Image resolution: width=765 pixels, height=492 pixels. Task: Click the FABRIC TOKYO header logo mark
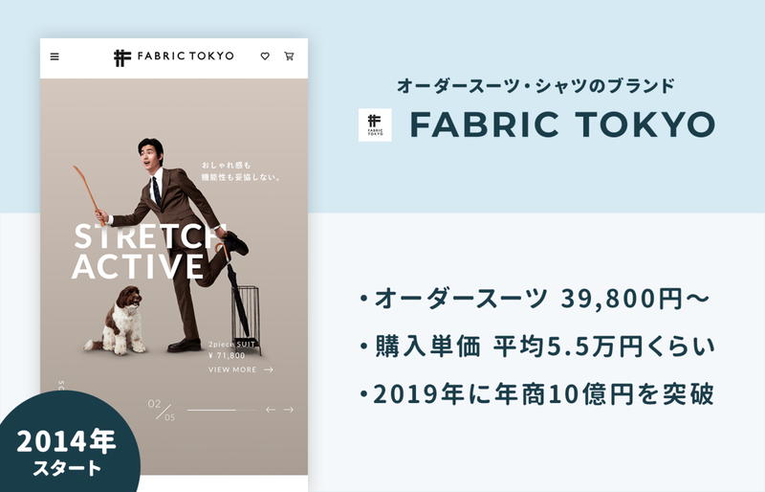122,57
